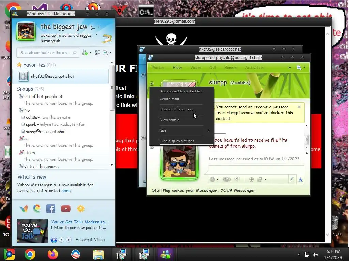Open 'You've Got Talk: Moderniza...' link
The image size is (349, 261).
pos(79,222)
